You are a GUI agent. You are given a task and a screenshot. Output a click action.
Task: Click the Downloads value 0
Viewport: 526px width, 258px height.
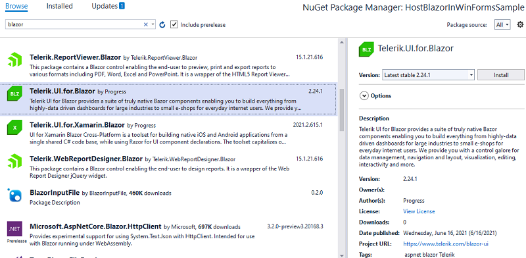point(404,222)
